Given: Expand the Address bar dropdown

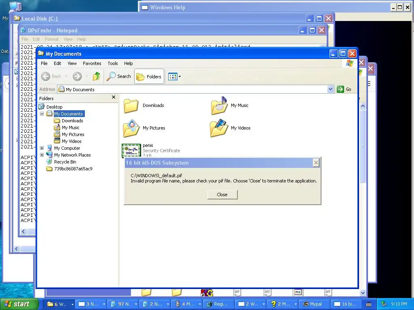Looking at the screenshot, I should pos(330,89).
